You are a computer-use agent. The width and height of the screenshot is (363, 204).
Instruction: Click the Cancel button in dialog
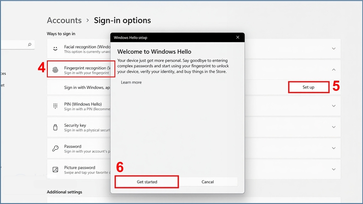(208, 182)
